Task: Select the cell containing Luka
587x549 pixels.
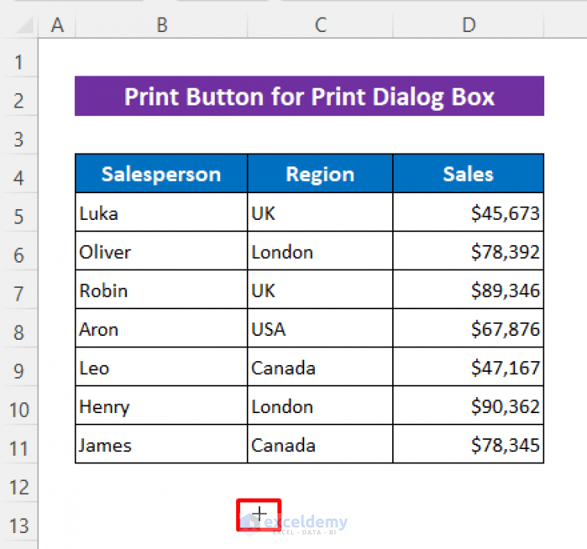Action: [x=161, y=212]
